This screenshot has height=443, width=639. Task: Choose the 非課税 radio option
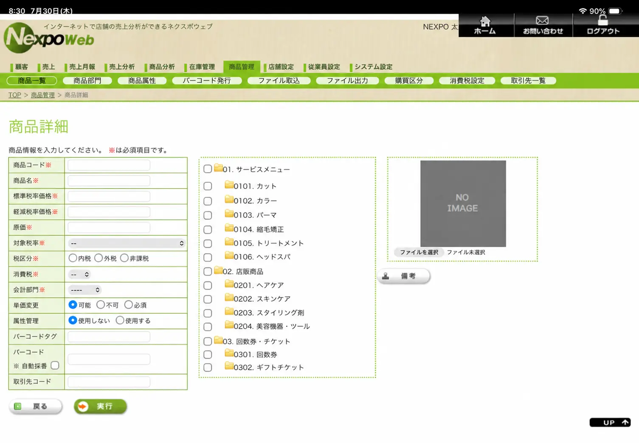(x=124, y=258)
